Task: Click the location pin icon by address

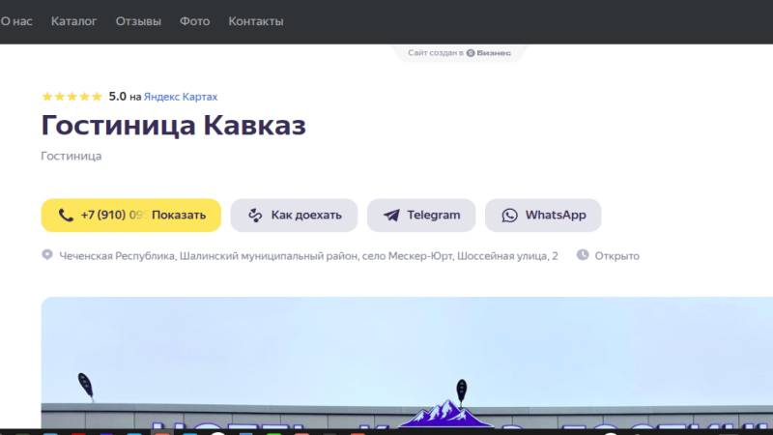Action: [46, 255]
